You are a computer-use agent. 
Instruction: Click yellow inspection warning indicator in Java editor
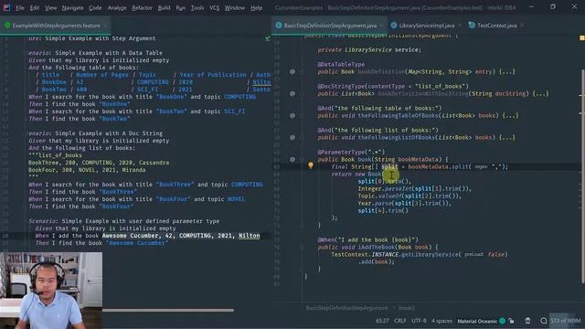click(x=581, y=38)
